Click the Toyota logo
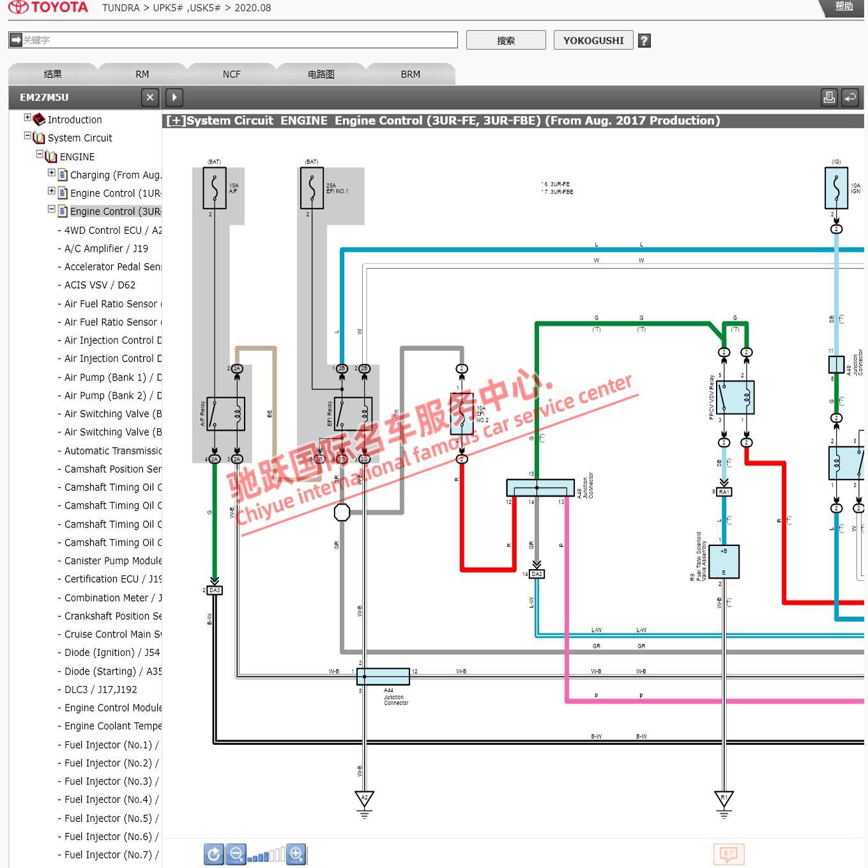The height and width of the screenshot is (868, 868). point(49,8)
